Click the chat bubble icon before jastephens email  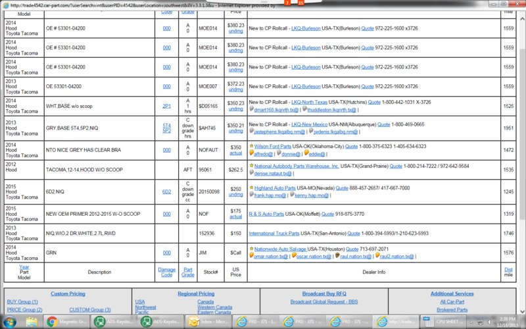[252, 131]
